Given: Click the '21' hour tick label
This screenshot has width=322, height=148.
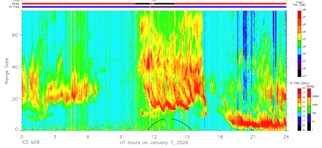Looking at the screenshot, I should click(x=253, y=137).
